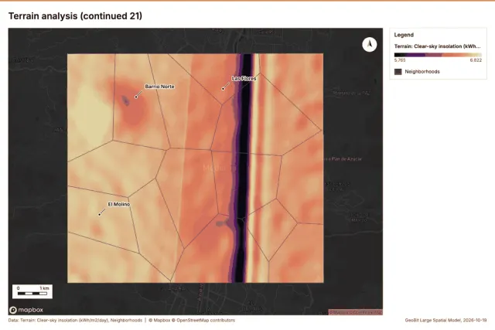Click the 1 km scale bar
The image size is (495, 330).
(x=32, y=291)
